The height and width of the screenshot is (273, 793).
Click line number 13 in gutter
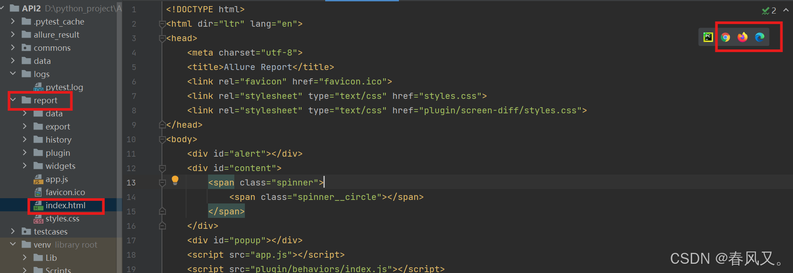(131, 182)
